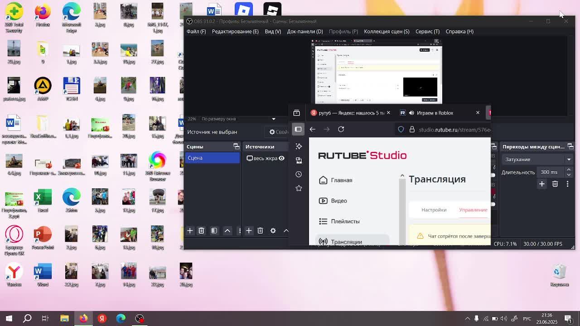The height and width of the screenshot is (326, 580).
Task: Decrease the transition duration with the down arrow
Action: point(569,175)
